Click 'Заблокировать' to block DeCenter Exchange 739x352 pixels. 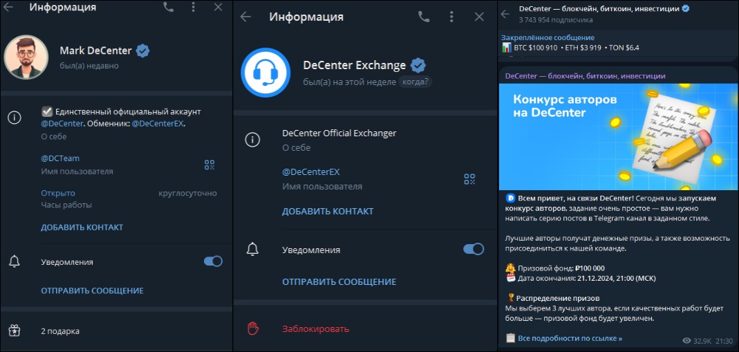tap(315, 328)
